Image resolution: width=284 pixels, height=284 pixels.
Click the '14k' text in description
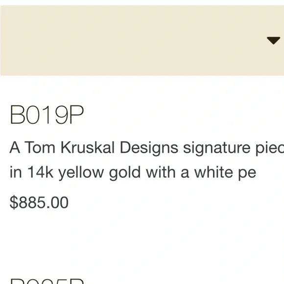pyautogui.click(x=40, y=172)
